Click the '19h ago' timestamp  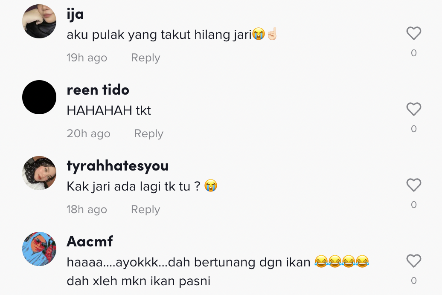click(x=87, y=58)
